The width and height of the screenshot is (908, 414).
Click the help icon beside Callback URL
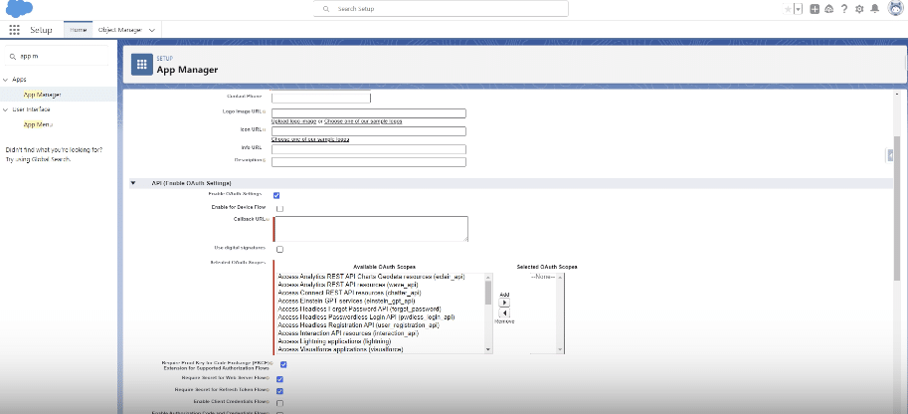(x=267, y=220)
